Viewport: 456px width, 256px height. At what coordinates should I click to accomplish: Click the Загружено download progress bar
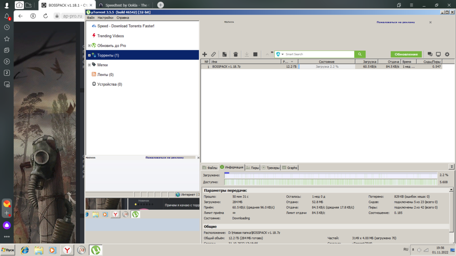click(x=330, y=175)
